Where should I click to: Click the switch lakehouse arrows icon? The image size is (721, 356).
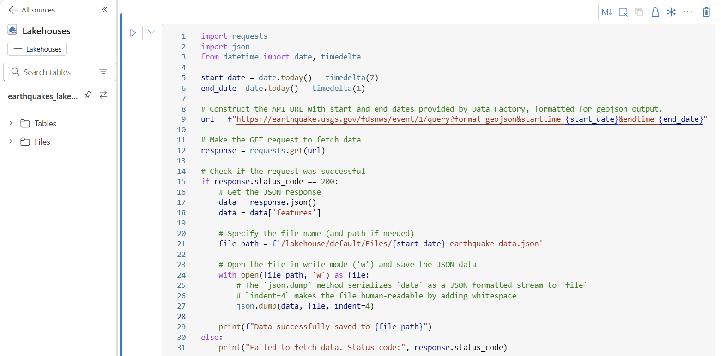click(103, 95)
